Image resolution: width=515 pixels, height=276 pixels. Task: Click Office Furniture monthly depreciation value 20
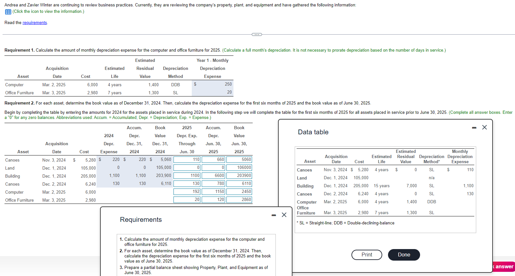pyautogui.click(x=229, y=92)
